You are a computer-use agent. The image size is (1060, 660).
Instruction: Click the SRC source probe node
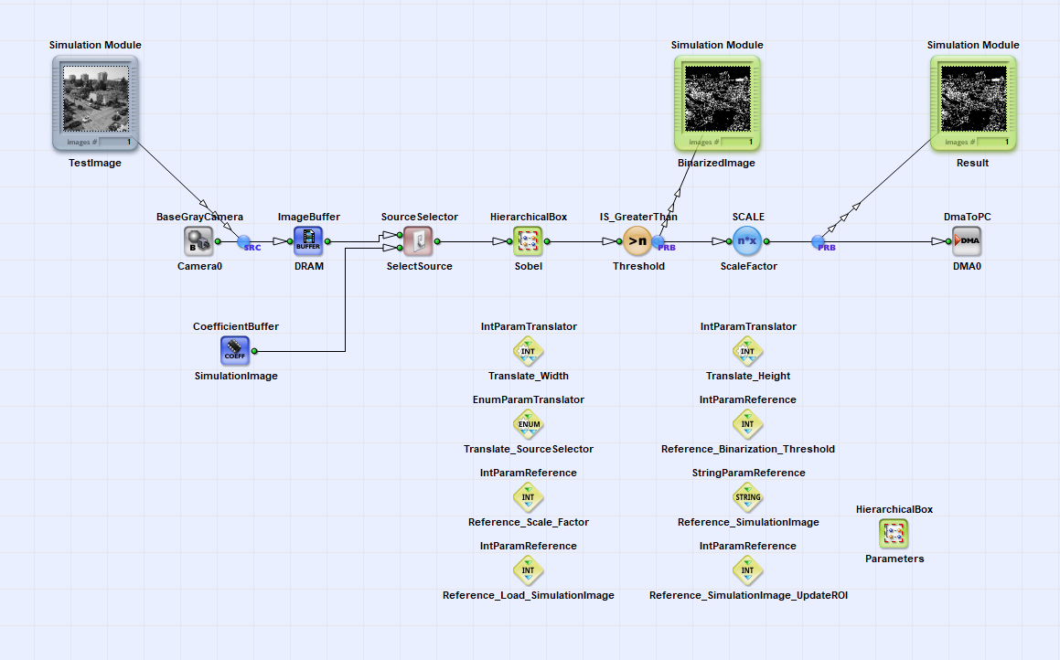pos(244,242)
